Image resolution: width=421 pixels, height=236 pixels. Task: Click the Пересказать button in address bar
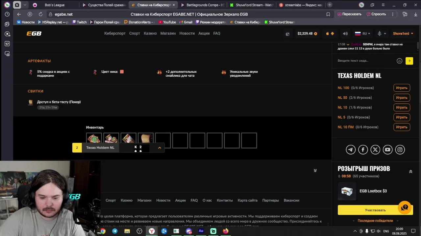(x=349, y=14)
